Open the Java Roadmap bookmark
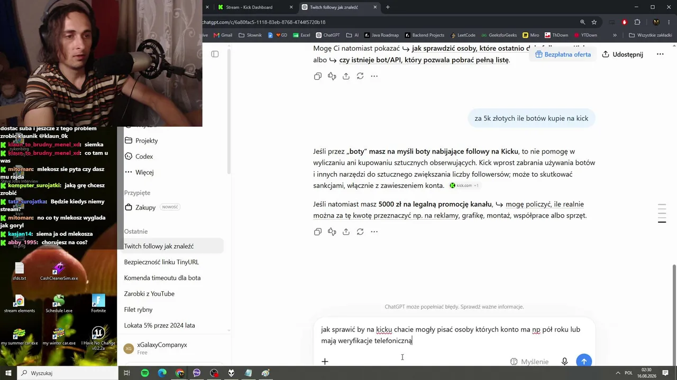 click(x=381, y=35)
